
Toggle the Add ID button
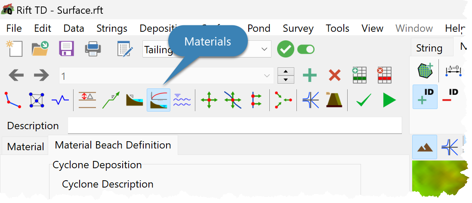pyautogui.click(x=425, y=97)
